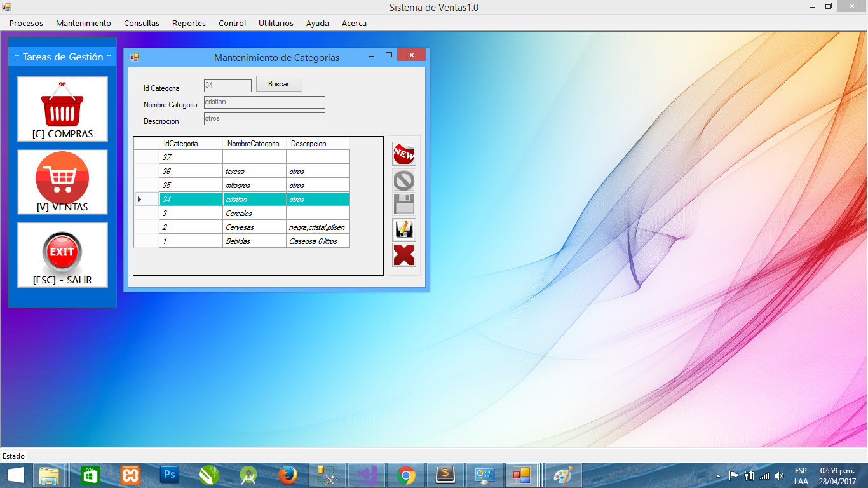Click the floppy disk save icon
868x488 pixels.
pos(404,205)
